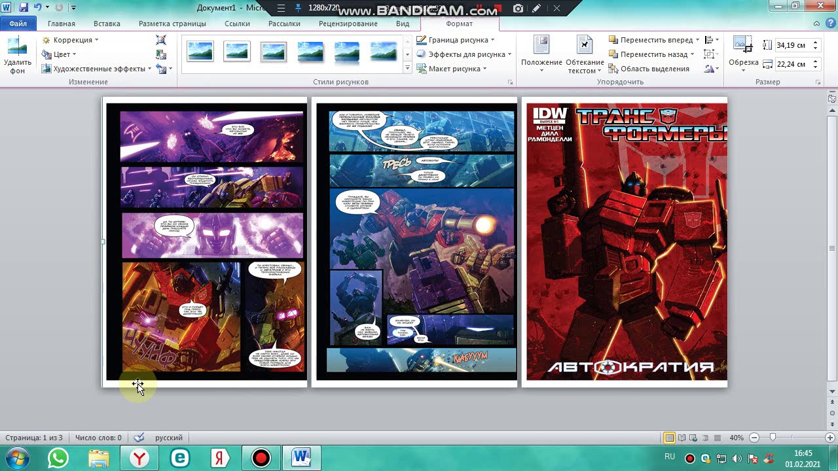Click Область выделения selection pane button
The height and width of the screenshot is (471, 838).
pos(649,69)
